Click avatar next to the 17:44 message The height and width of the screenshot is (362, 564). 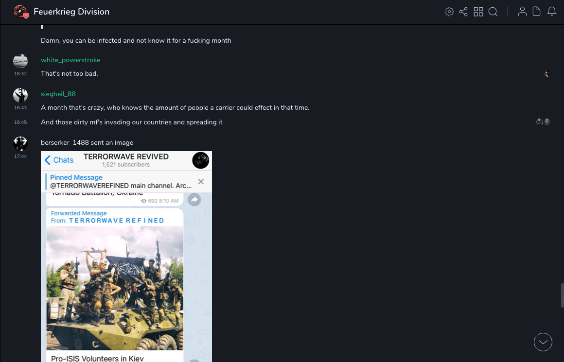pyautogui.click(x=20, y=143)
